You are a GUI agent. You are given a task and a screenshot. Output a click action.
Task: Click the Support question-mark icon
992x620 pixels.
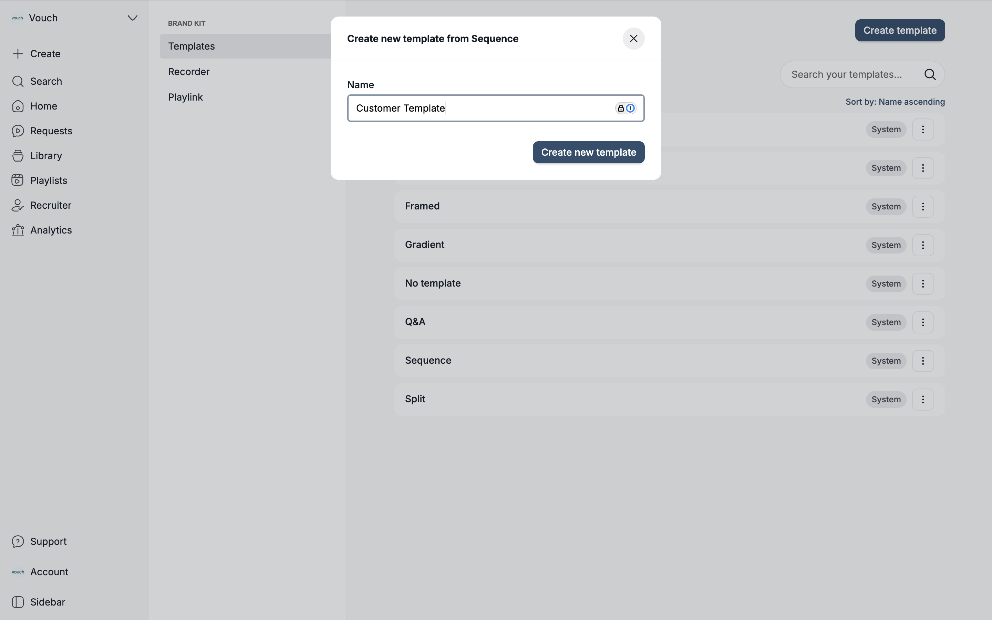pos(18,542)
